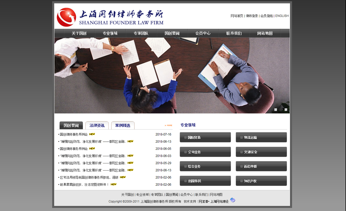The width and height of the screenshot is (346, 211).
Task: Click the ENGLISH language link
Action: pos(282,16)
